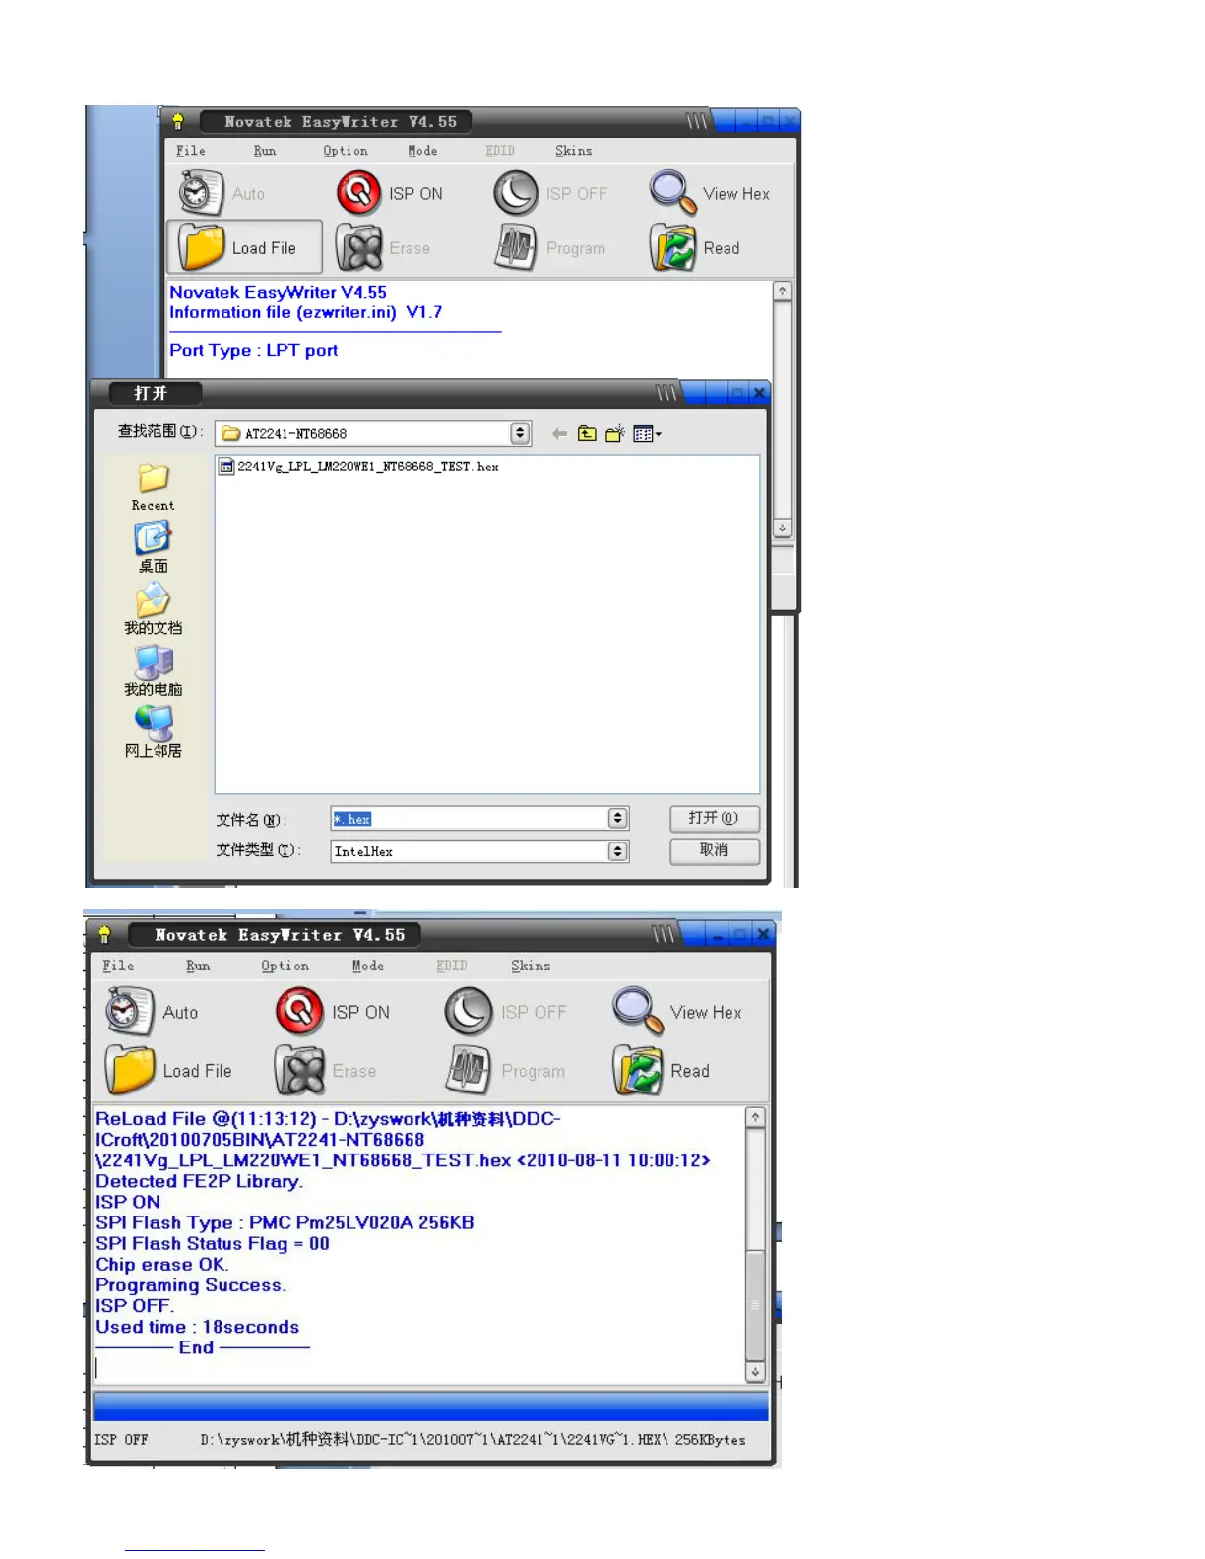The height and width of the screenshot is (1559, 1205).
Task: Click ISP ON icon in upper EasyWriter window
Action: click(358, 193)
